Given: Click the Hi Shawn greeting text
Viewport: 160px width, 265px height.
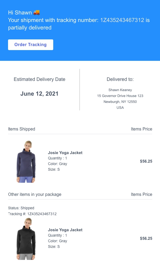Looking at the screenshot, I should pos(20,13).
